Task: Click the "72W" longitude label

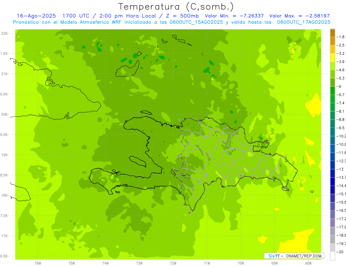Action: pos(173,263)
